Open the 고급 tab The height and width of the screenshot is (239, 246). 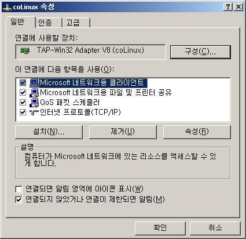coord(76,23)
